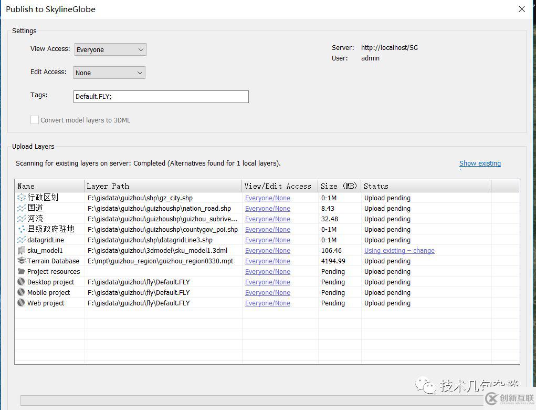Select the Desktop project row name
This screenshot has width=536, height=410.
(50, 282)
